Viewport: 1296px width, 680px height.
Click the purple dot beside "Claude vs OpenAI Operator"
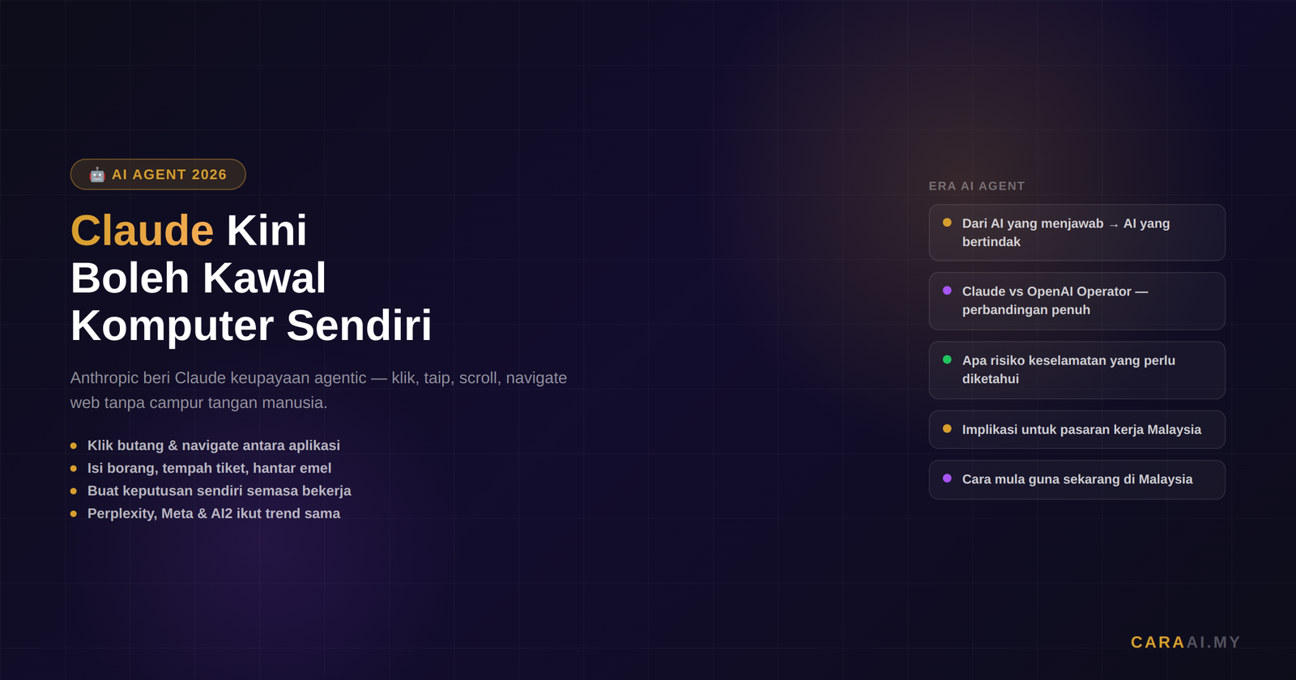(947, 291)
